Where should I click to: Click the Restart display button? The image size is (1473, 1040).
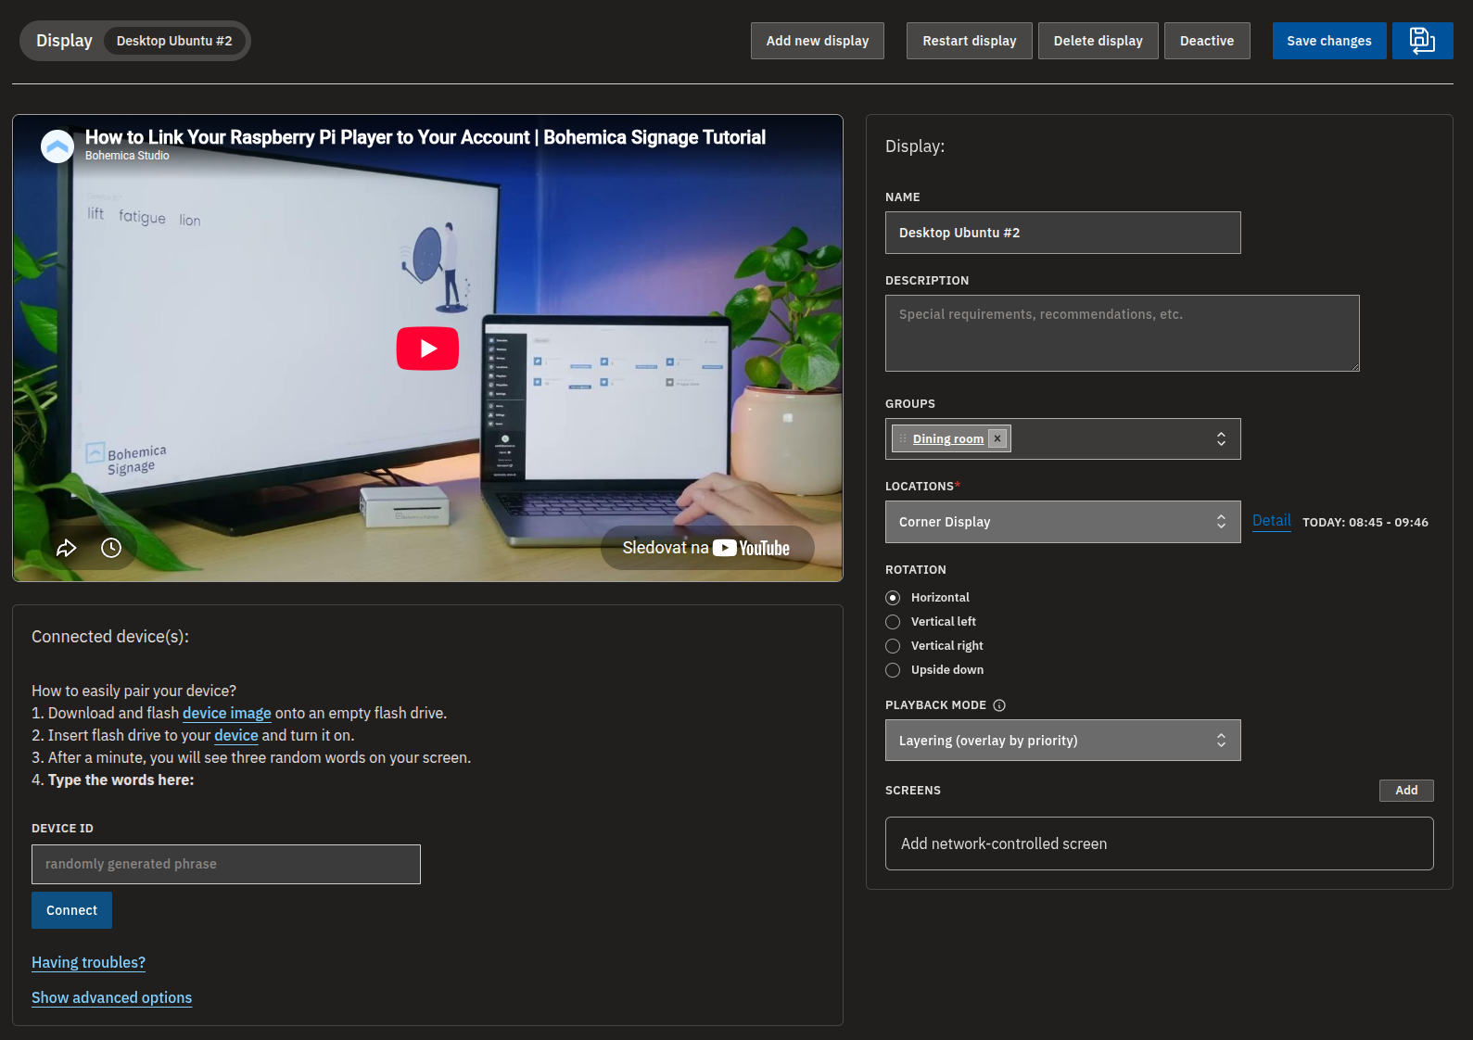coord(970,41)
